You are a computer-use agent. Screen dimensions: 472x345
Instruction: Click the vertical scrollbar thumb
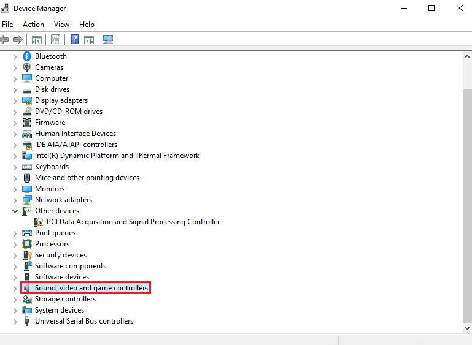[x=467, y=206]
